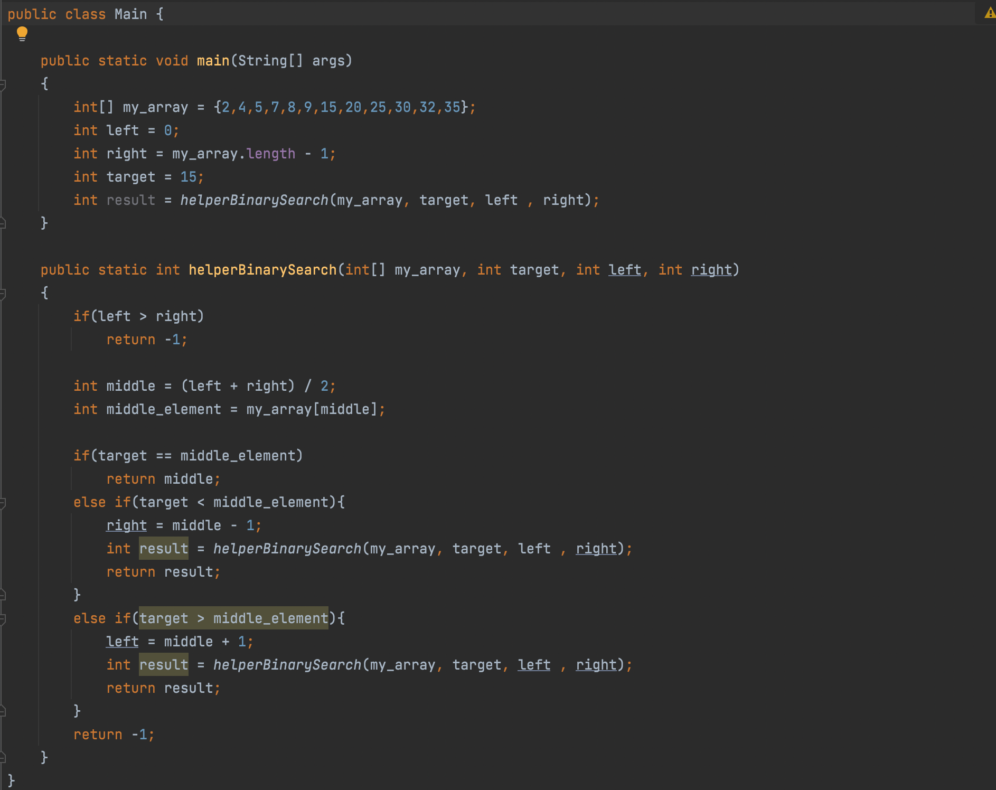The width and height of the screenshot is (996, 790).
Task: Collapse the main method fold marker
Action: (3, 84)
